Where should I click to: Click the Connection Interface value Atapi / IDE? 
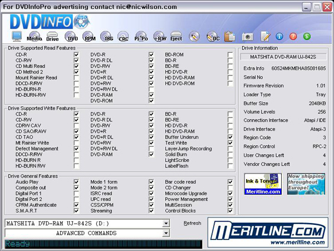tap(315, 120)
